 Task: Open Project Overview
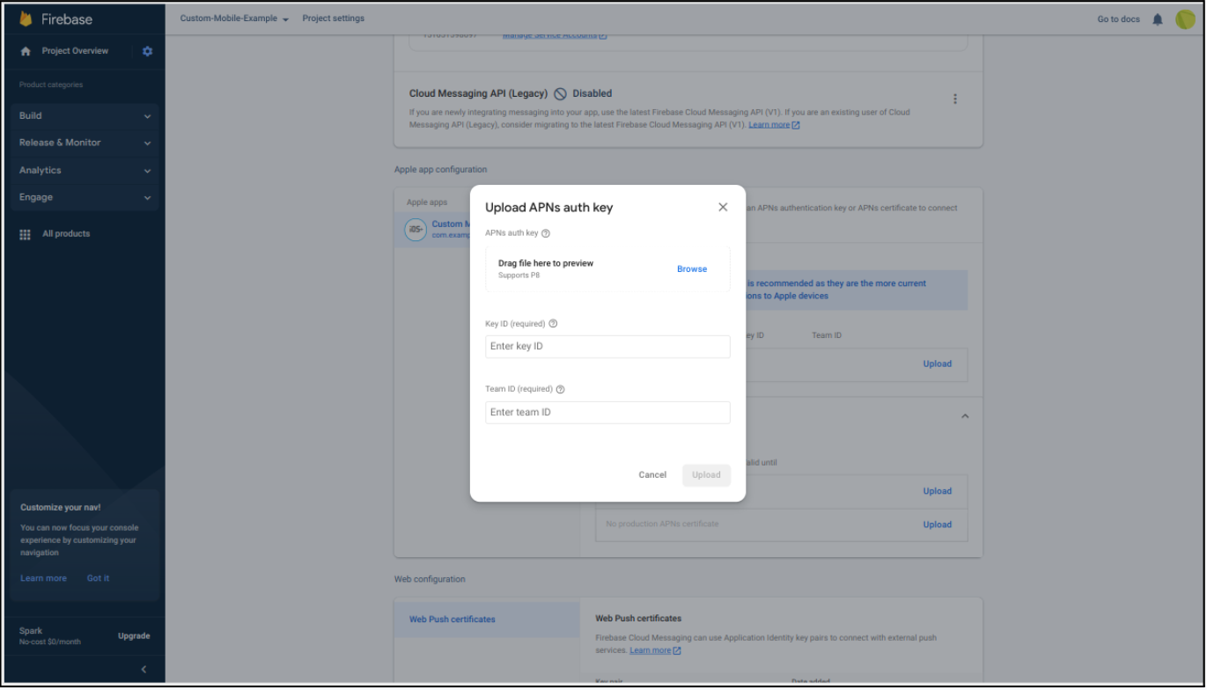coord(75,51)
